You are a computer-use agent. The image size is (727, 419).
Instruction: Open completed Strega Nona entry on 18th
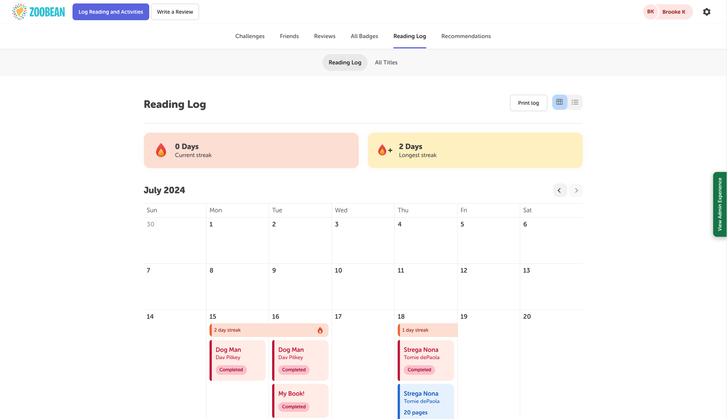point(426,360)
